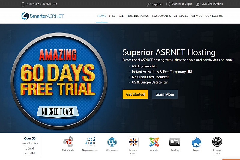Click the yellow Get Started button
Screen dimensions: 240x160
point(135,94)
